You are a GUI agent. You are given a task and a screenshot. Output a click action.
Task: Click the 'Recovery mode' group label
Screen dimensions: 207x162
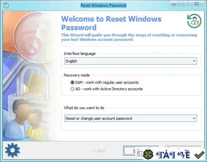[x=77, y=75]
